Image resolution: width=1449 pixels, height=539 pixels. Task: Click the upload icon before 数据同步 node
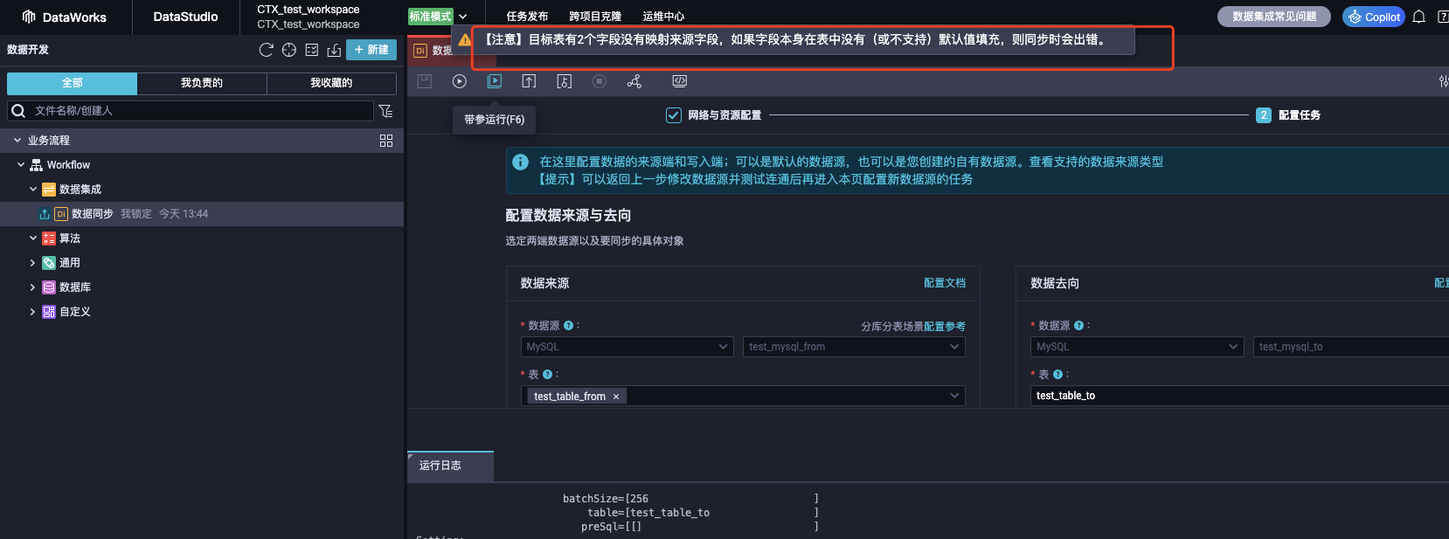click(x=45, y=214)
